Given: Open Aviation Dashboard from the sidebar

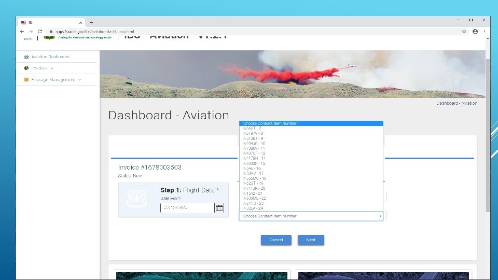Looking at the screenshot, I should coord(50,57).
